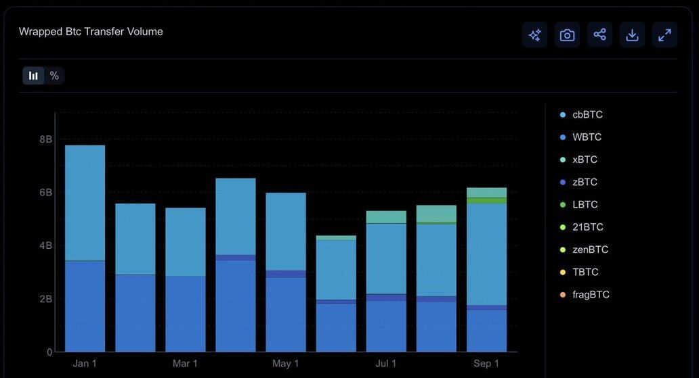Toggle zBTC series visibility
The height and width of the screenshot is (378, 699).
(x=585, y=182)
